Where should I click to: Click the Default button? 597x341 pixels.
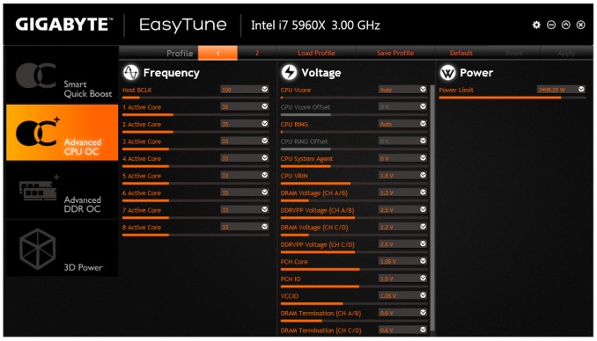[x=461, y=53]
